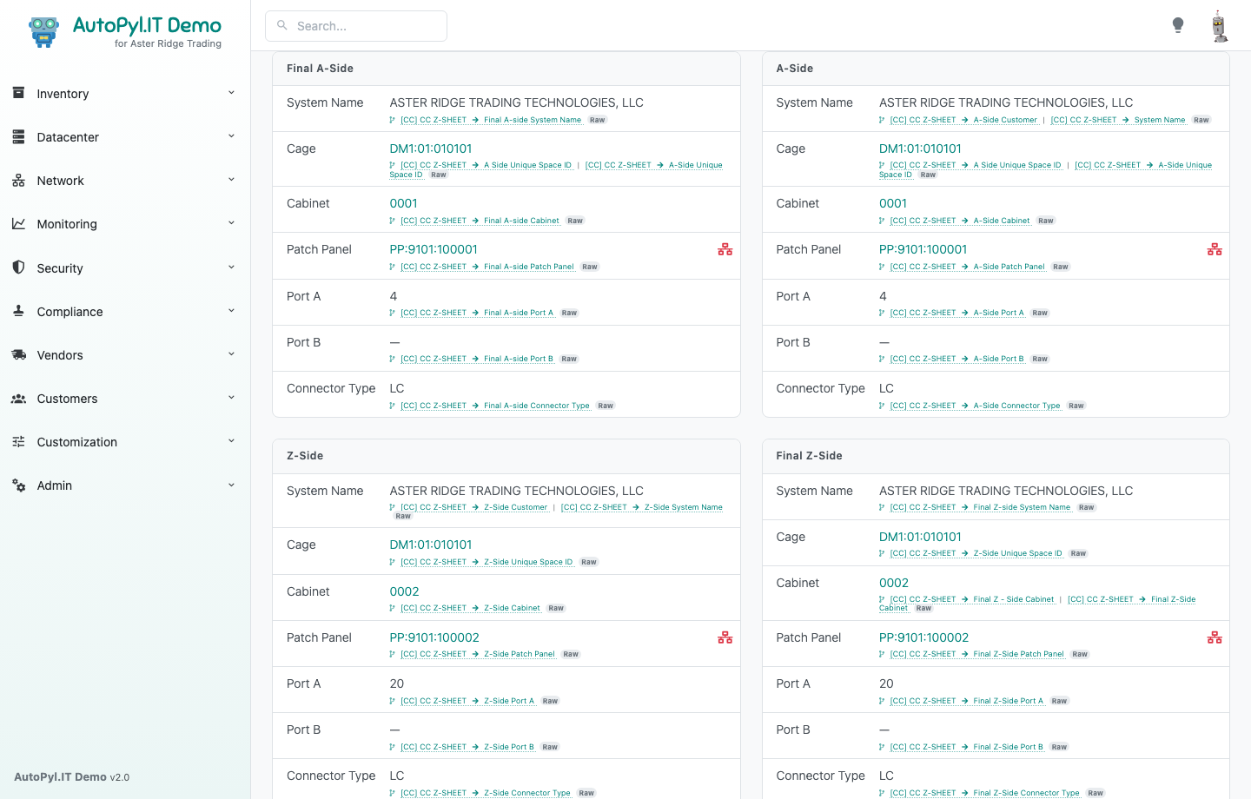Click Final Z-Side Patch Panel network diagram icon
Screen dimensions: 1251x799
click(1215, 637)
